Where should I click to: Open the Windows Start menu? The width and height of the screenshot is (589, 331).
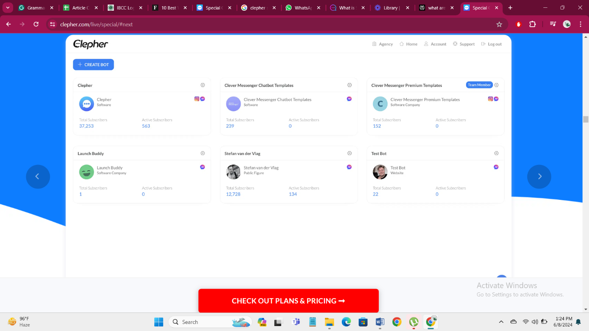coord(159,322)
